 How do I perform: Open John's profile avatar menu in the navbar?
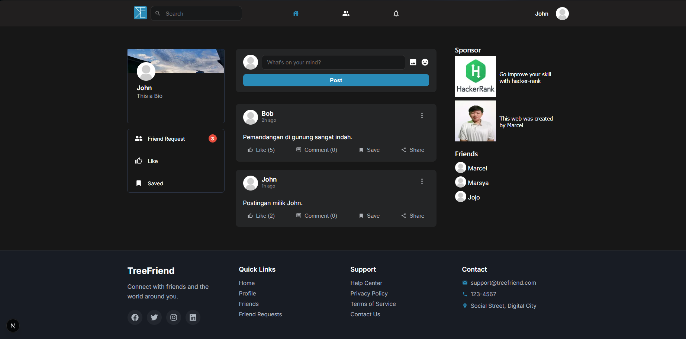coord(562,13)
